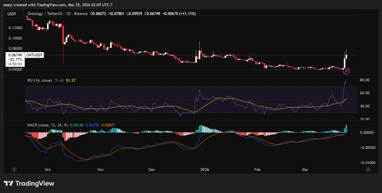Click the 0.10000 level on price scale
382x193 pixels.
pyautogui.click(x=15, y=38)
